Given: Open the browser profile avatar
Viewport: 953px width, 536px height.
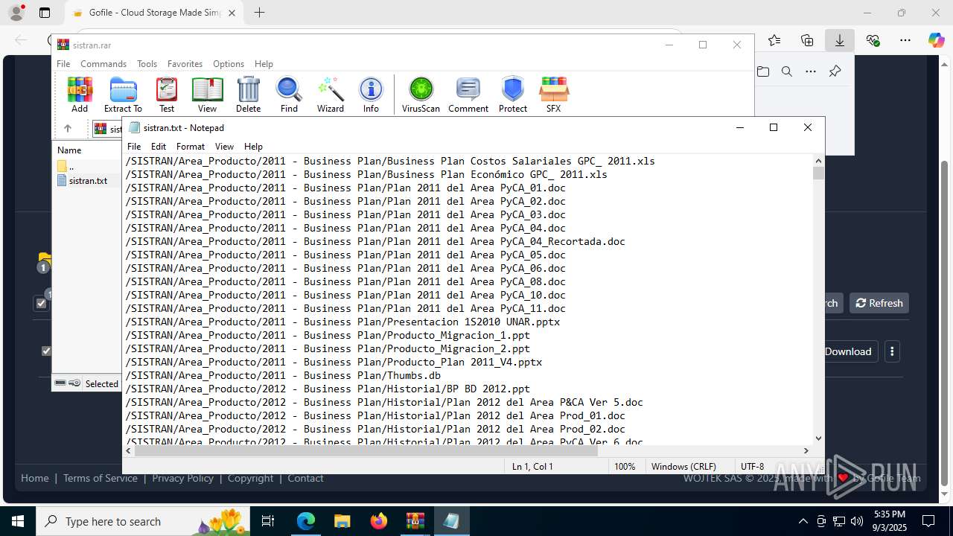Looking at the screenshot, I should click(x=16, y=13).
